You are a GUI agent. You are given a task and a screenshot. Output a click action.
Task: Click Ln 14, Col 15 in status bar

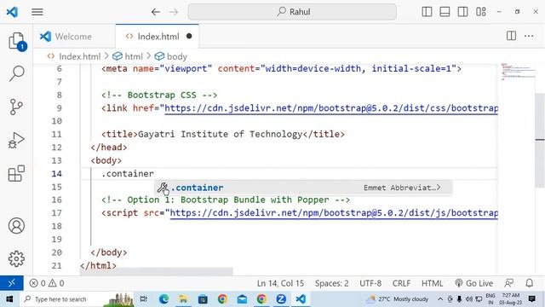point(280,283)
